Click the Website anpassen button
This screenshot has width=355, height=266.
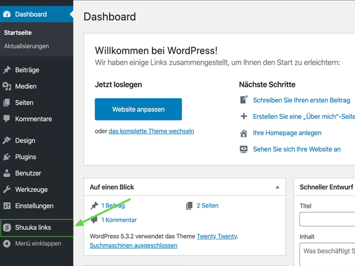click(138, 109)
